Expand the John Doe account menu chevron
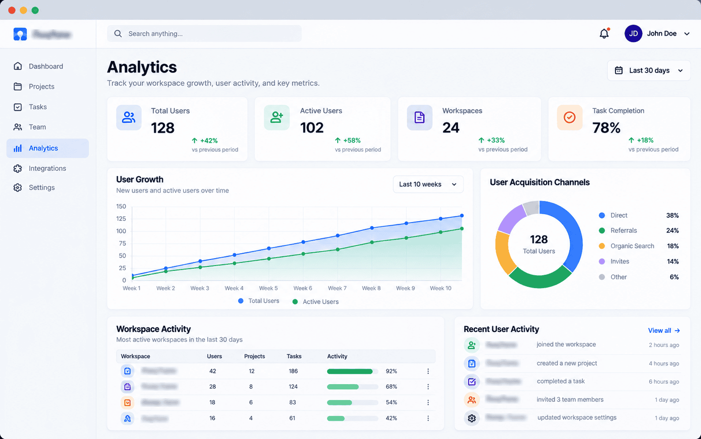Screen dimensions: 701x439 point(687,34)
